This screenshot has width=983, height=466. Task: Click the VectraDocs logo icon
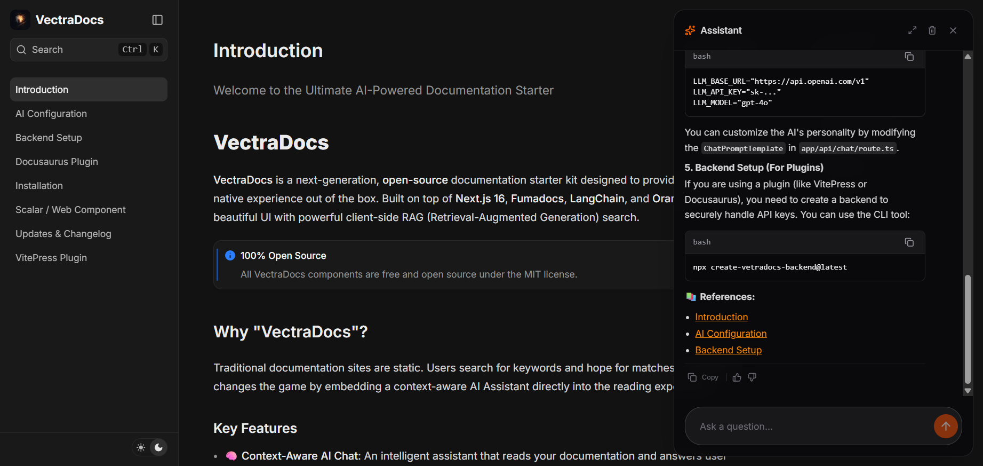pyautogui.click(x=20, y=20)
